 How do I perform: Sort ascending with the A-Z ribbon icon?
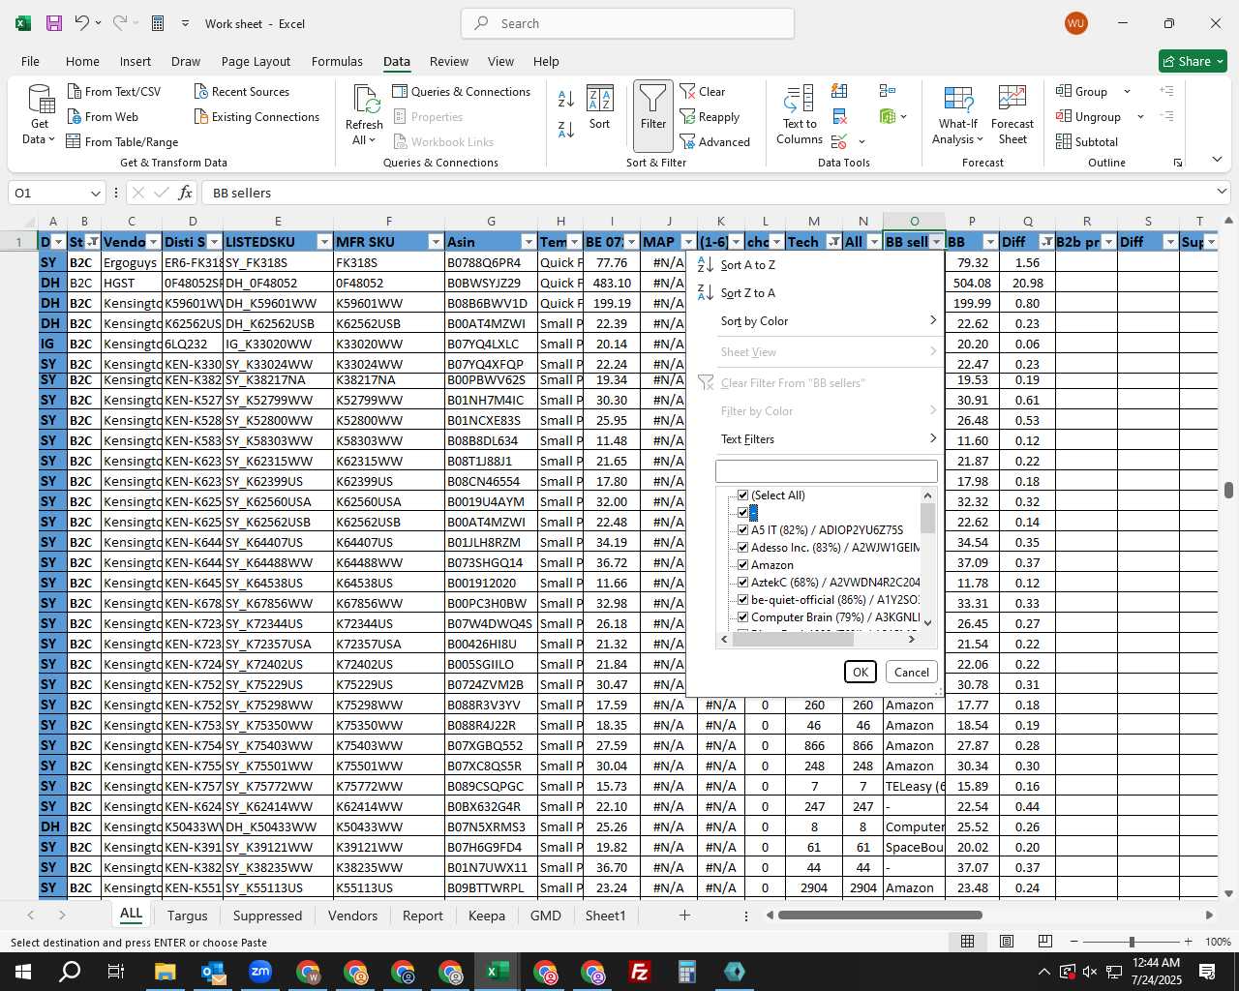(x=566, y=99)
